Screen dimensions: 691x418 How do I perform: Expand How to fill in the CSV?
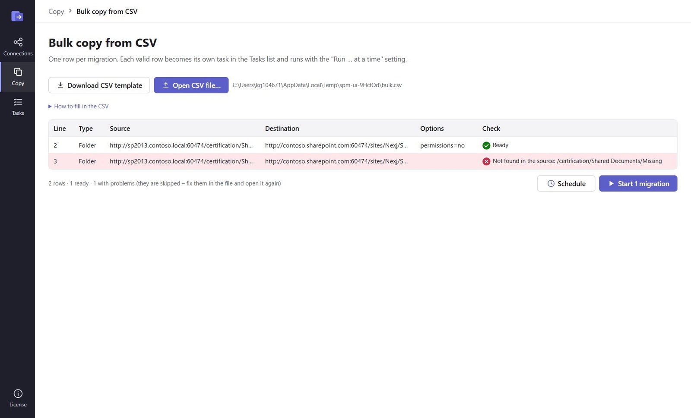(x=79, y=106)
